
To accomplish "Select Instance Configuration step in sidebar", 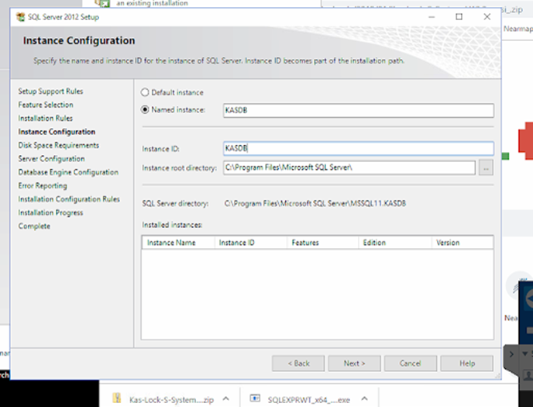I will pyautogui.click(x=57, y=132).
